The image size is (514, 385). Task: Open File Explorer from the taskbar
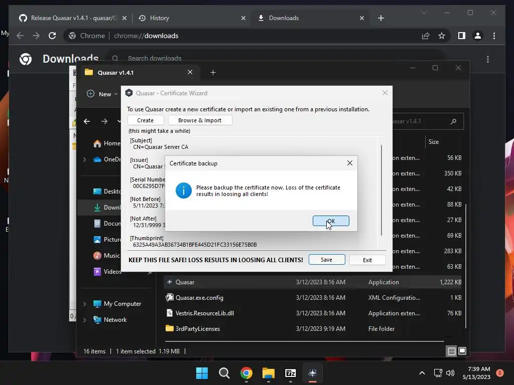[269, 373]
